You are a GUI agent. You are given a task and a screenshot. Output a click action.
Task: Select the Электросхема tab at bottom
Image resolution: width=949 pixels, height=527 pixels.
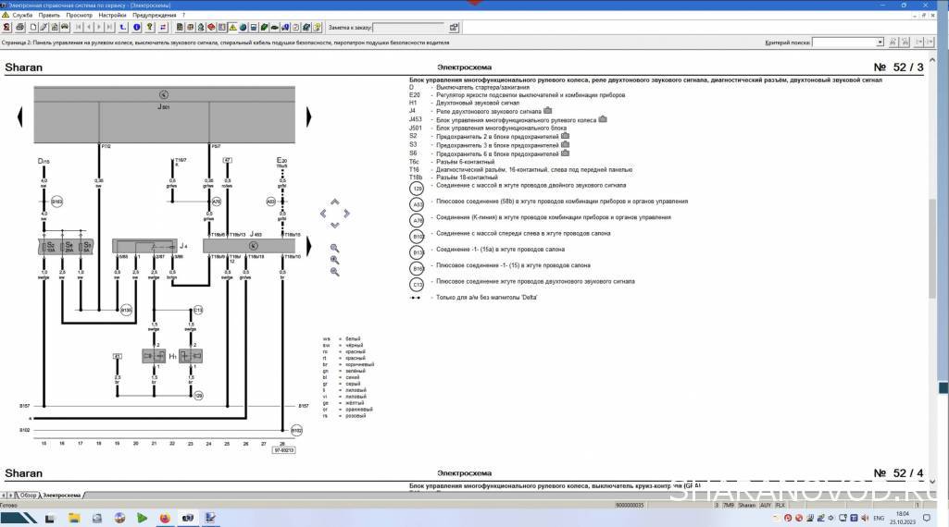(x=62, y=496)
